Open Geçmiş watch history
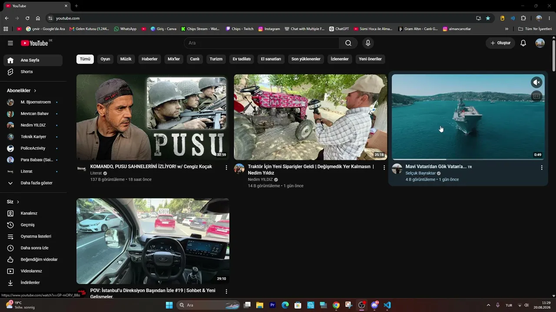Screen dimensions: 556x312 tap(33, 225)
